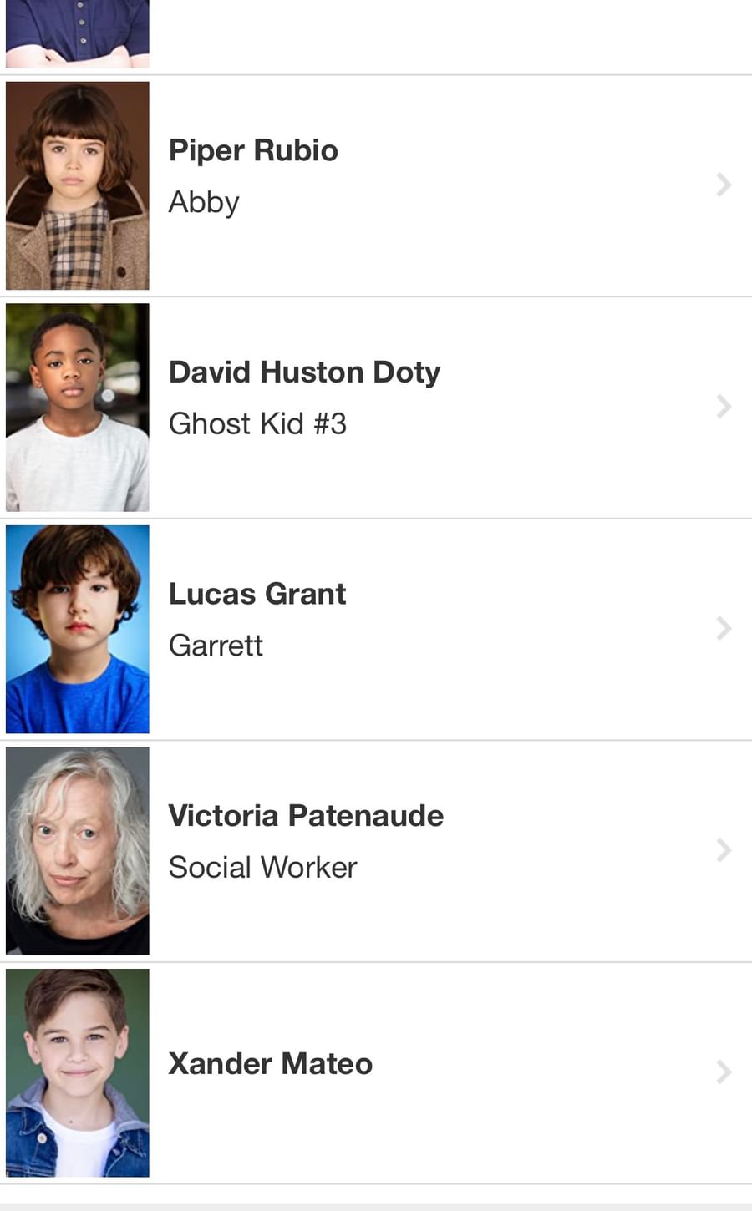Select the David Huston Doty name
Image resolution: width=752 pixels, height=1211 pixels.
[x=304, y=372]
